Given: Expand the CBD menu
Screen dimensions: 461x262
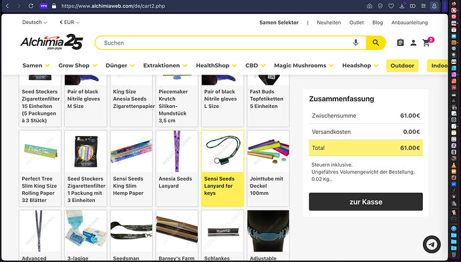Looking at the screenshot, I should [x=255, y=65].
